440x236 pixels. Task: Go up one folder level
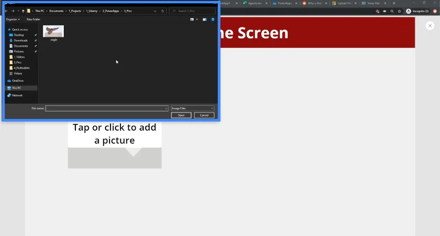tap(23, 11)
